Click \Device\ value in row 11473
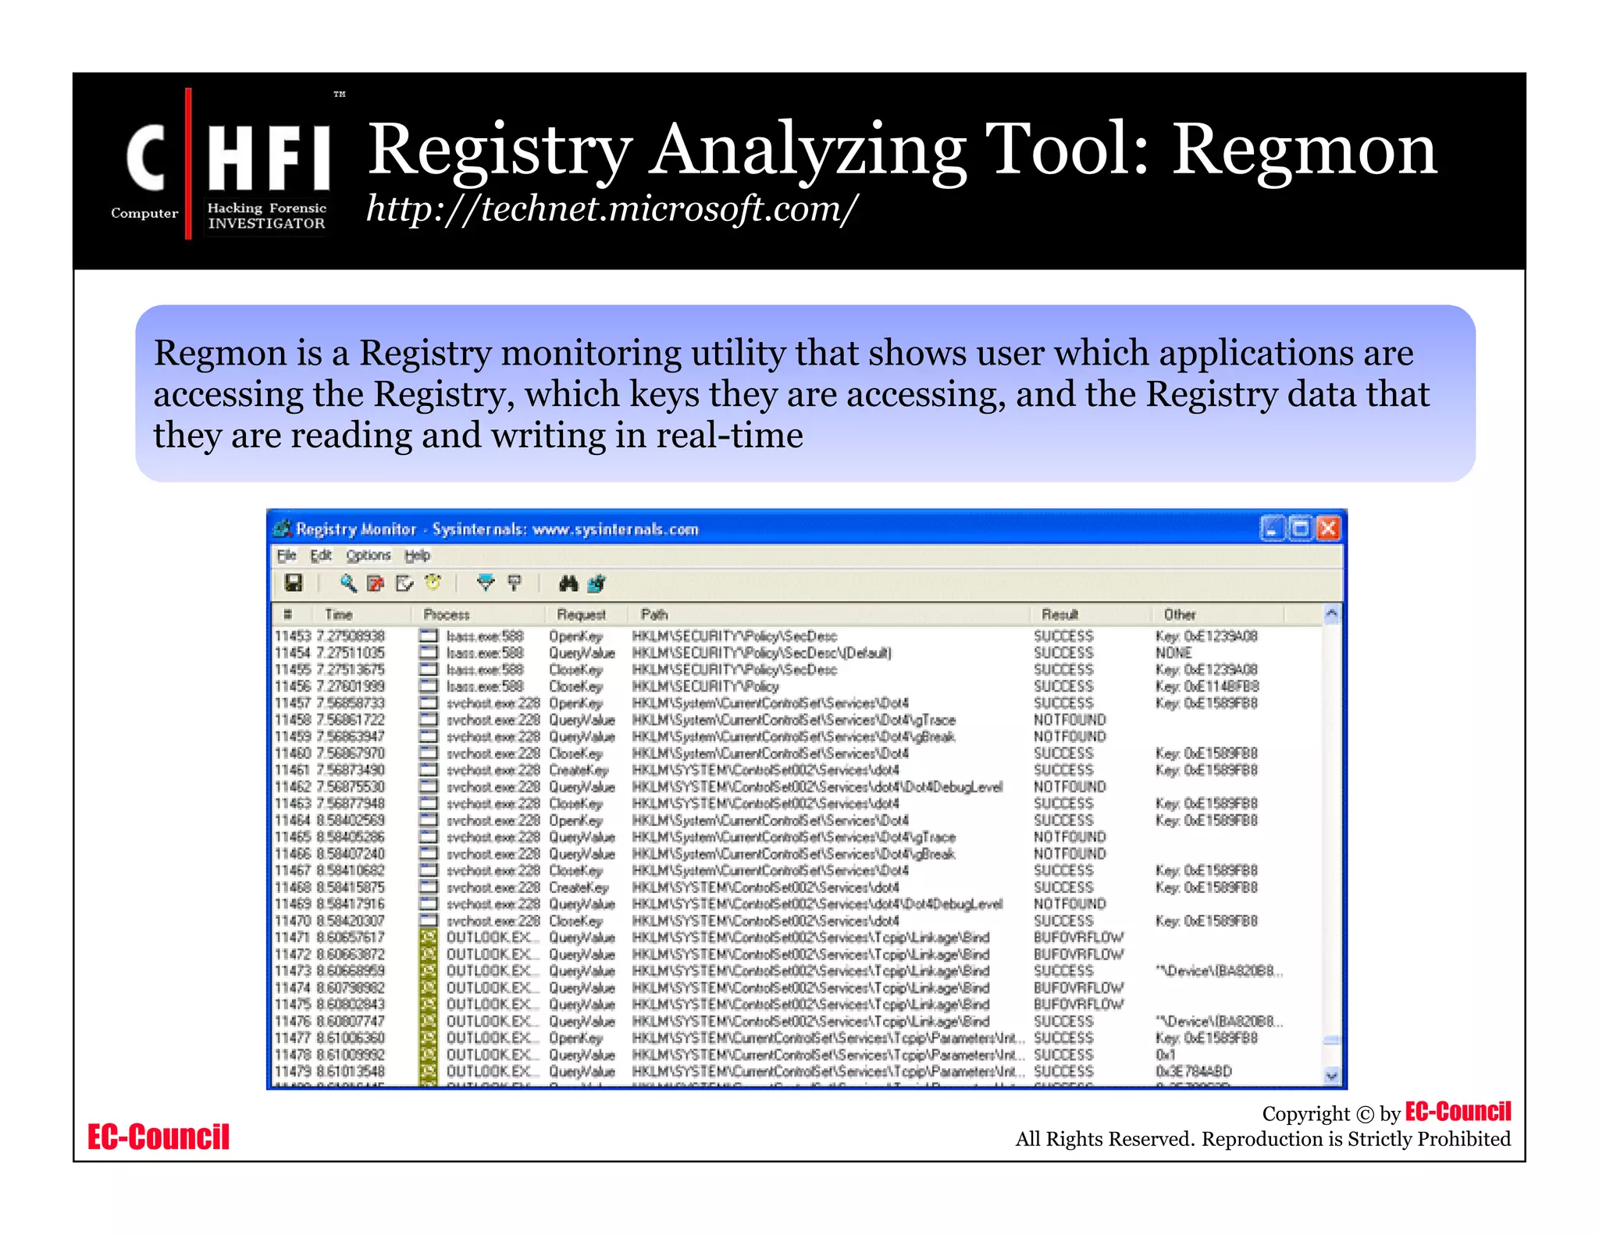 (x=1219, y=970)
